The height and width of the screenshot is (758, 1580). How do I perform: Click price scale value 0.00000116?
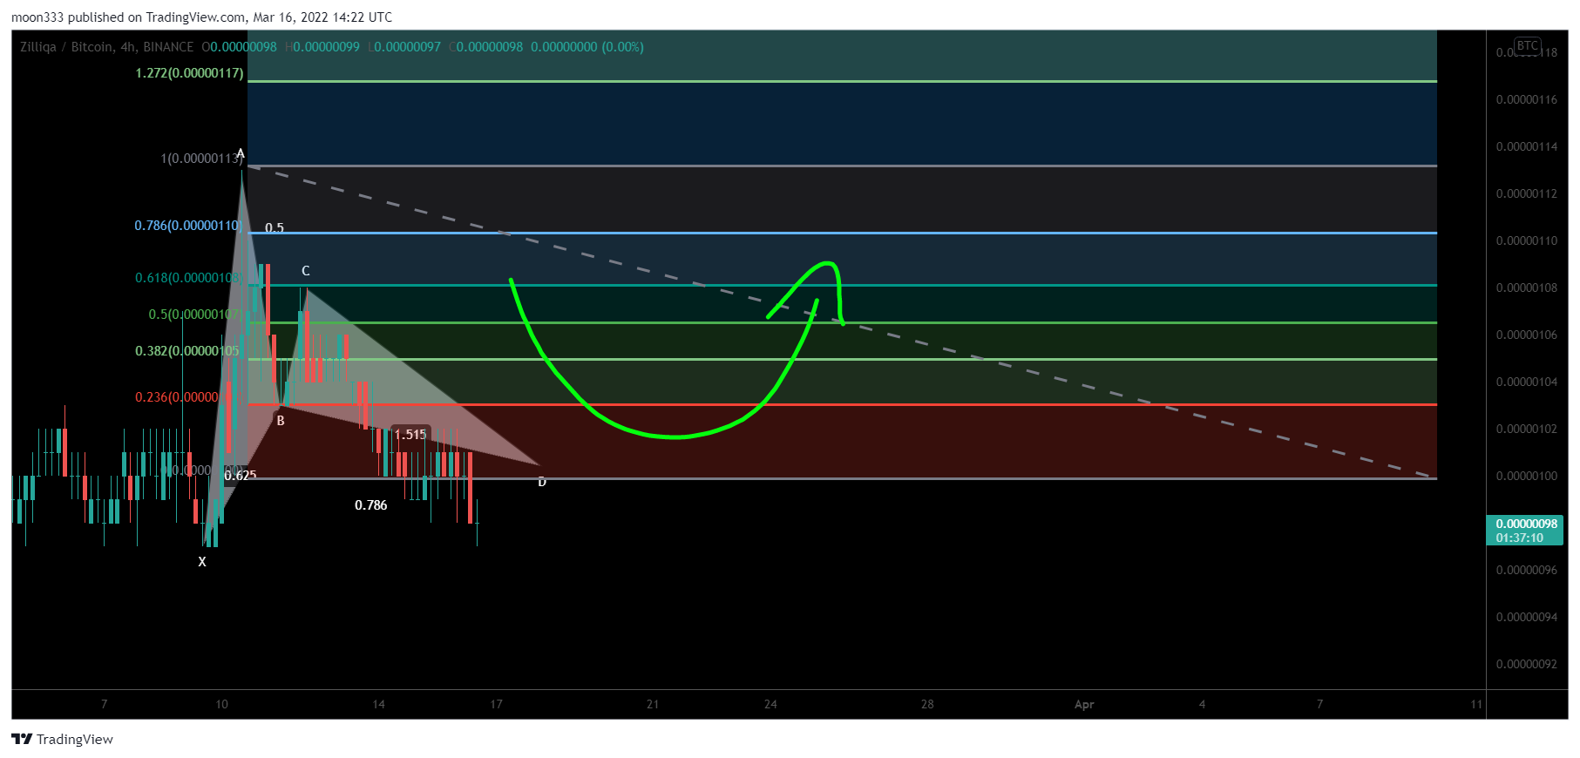click(1527, 100)
